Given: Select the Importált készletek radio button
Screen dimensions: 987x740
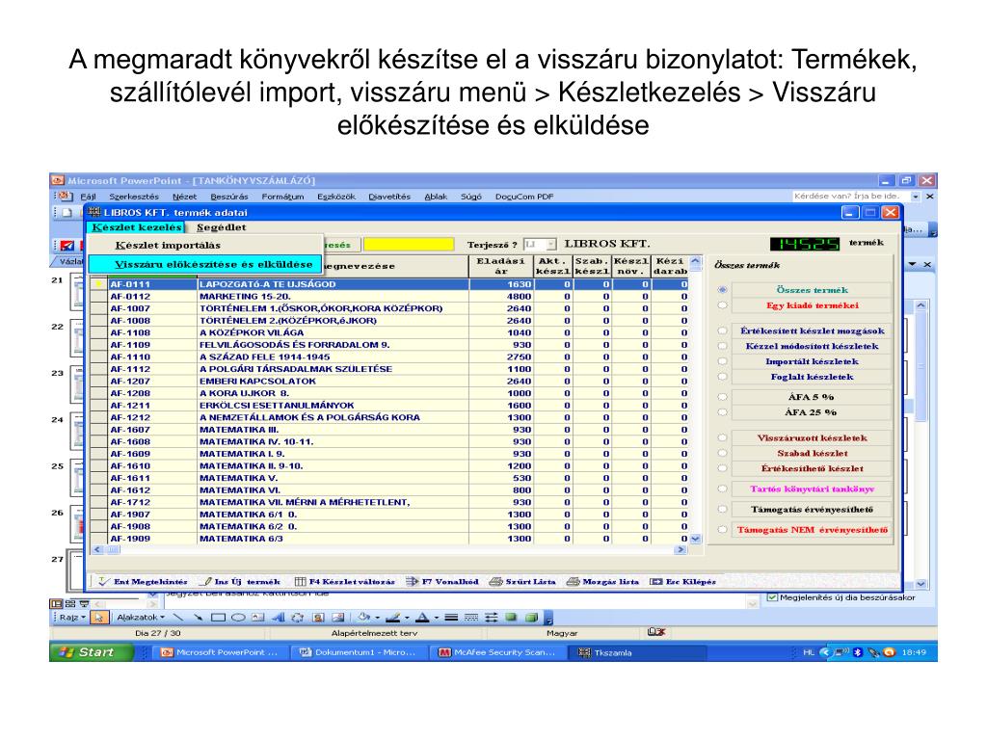Looking at the screenshot, I should (x=723, y=361).
